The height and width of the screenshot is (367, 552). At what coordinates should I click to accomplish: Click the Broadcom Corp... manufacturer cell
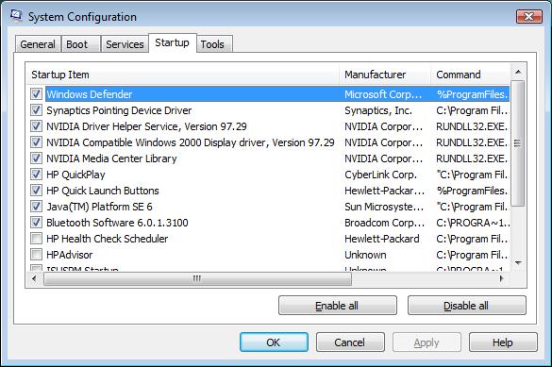[x=384, y=223]
